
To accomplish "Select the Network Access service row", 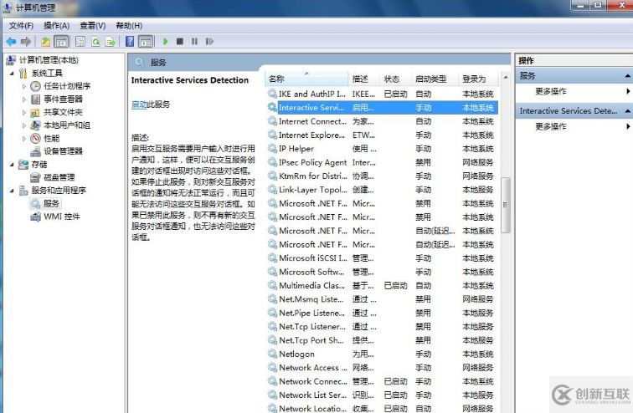I will pos(382,368).
